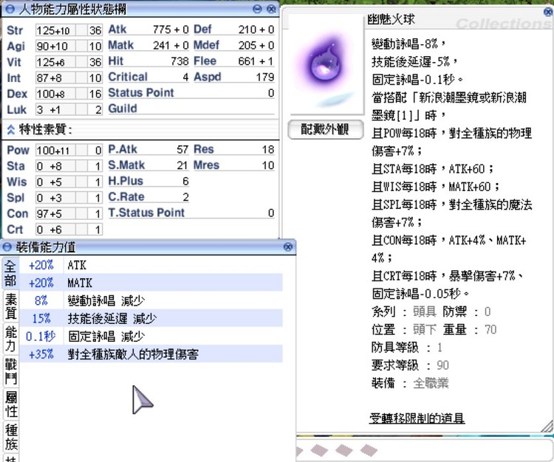Image resolution: width=554 pixels, height=462 pixels.
Task: Select the +20% MATK row
Action: click(151, 283)
